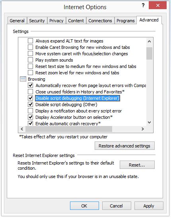Select the Browsing category label
The image size is (171, 219).
tap(37, 79)
